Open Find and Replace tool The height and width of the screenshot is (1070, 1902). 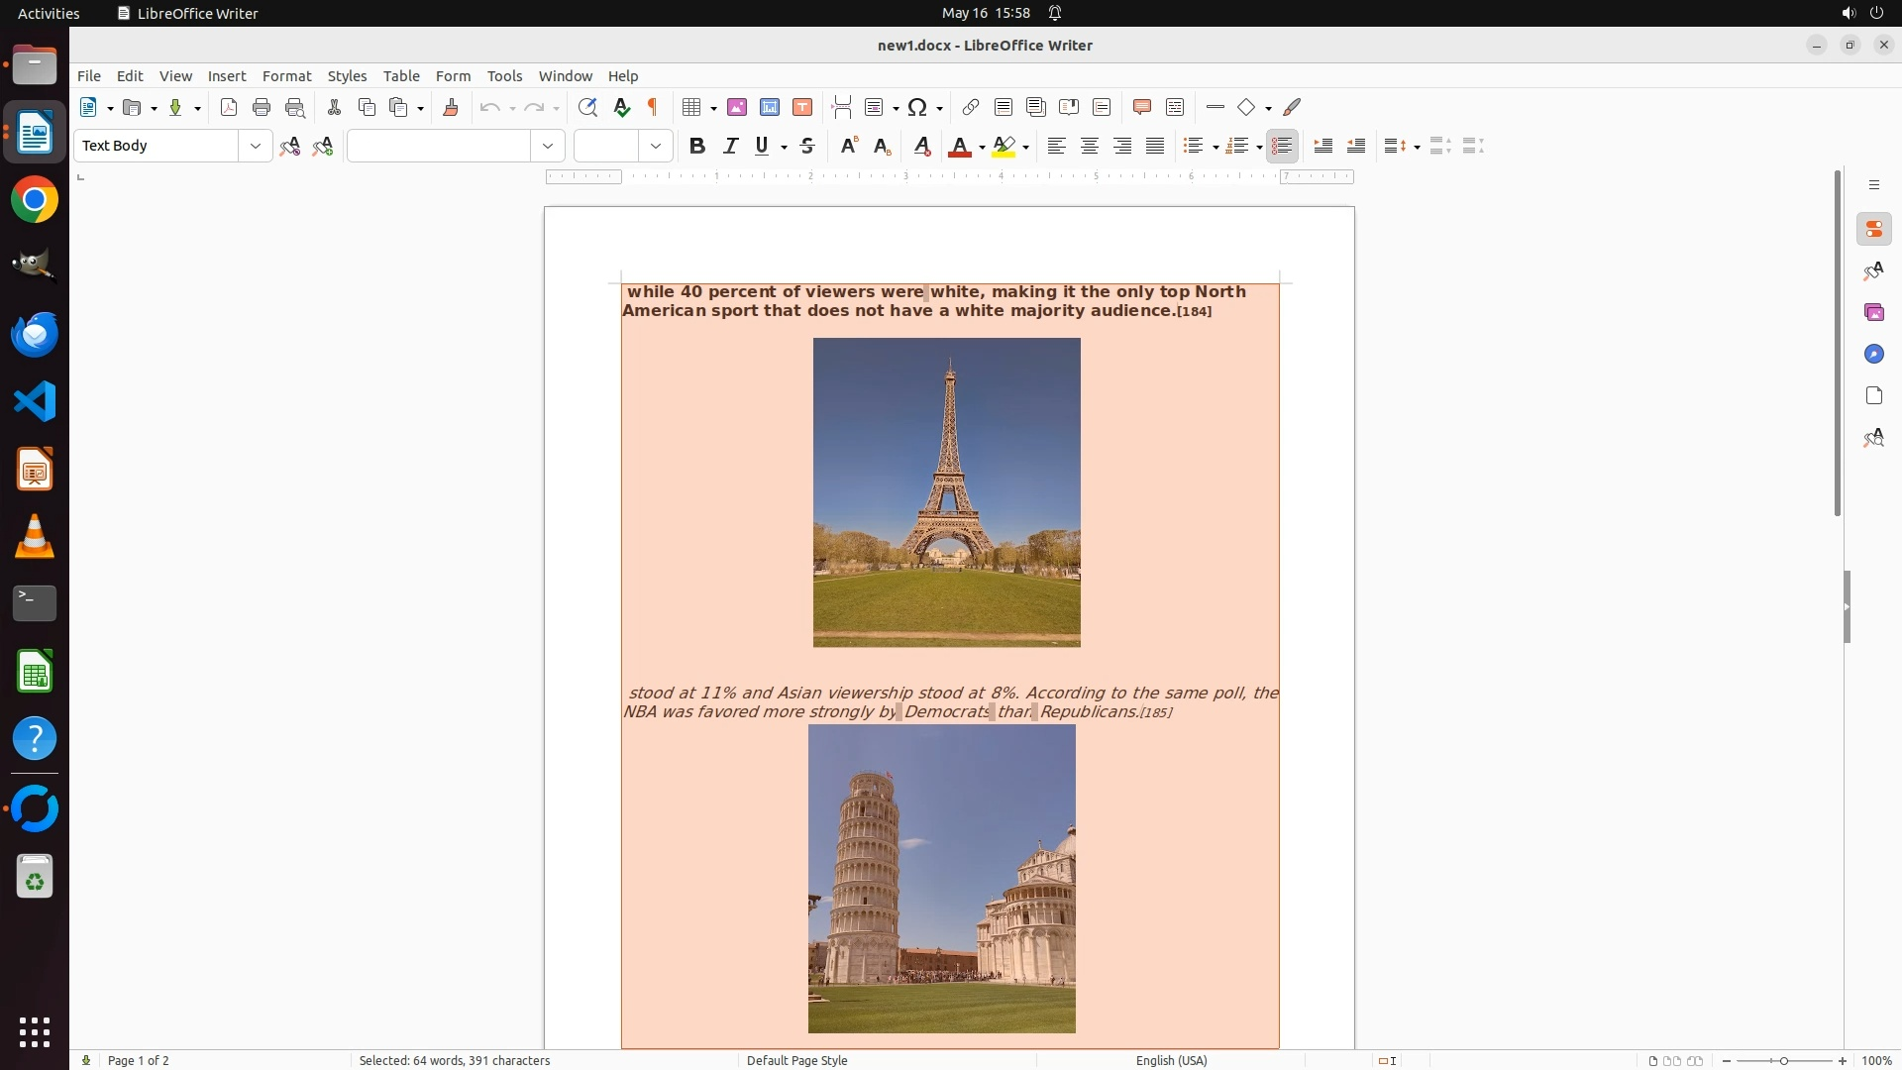587,108
